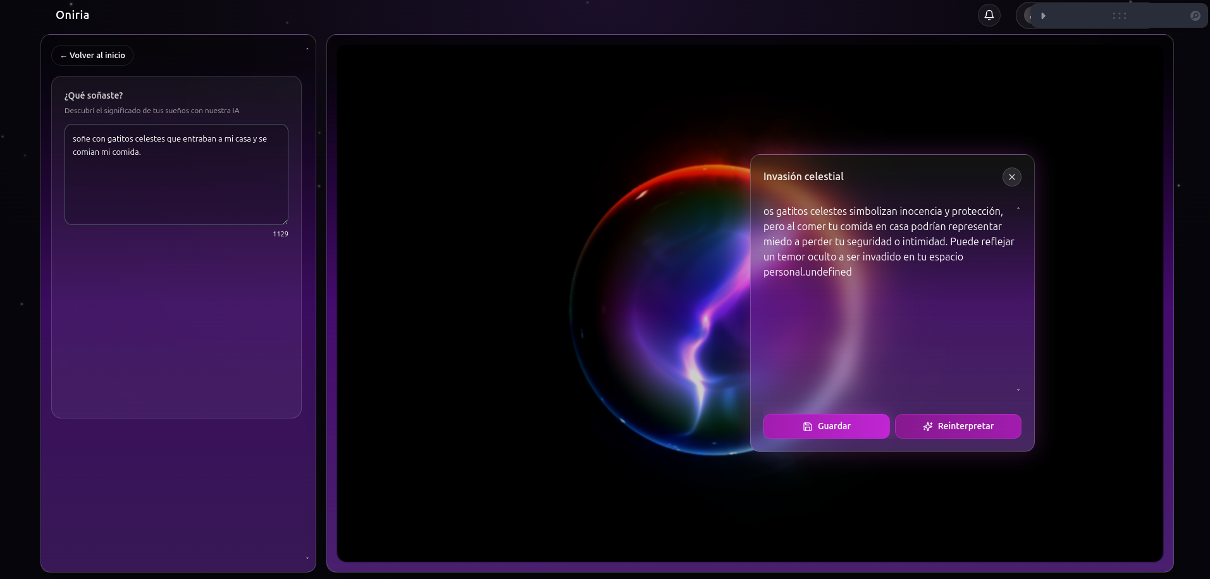Click the six-dot drag handle
This screenshot has width=1210, height=579.
[x=1119, y=16]
